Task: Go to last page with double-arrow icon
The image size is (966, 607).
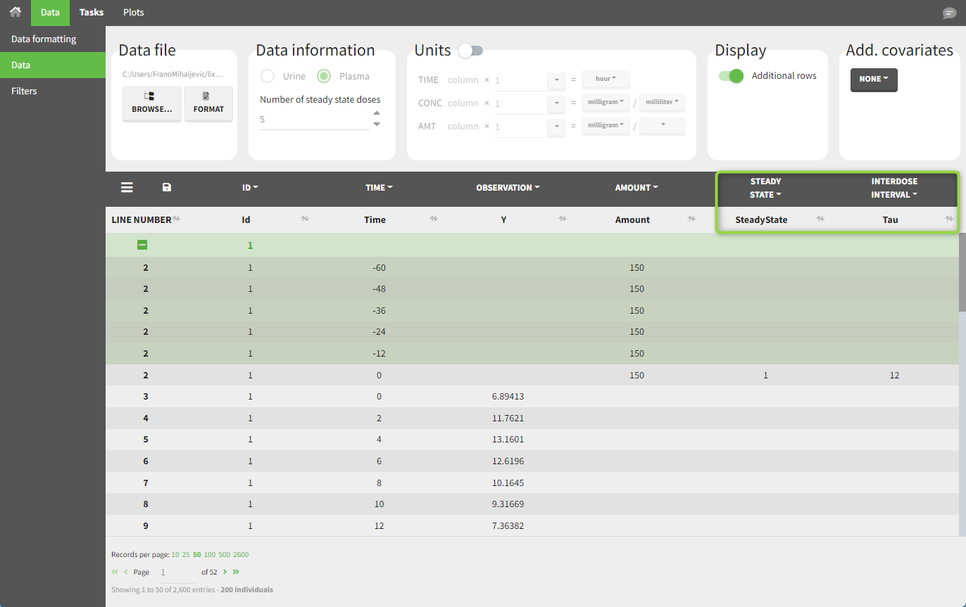Action: (x=236, y=572)
